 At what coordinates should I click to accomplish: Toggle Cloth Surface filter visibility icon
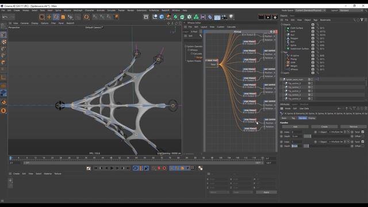[x=313, y=28]
